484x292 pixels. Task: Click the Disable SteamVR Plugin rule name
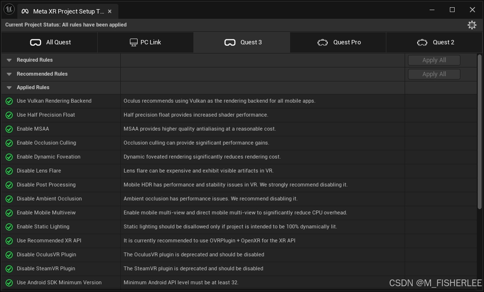click(x=46, y=268)
